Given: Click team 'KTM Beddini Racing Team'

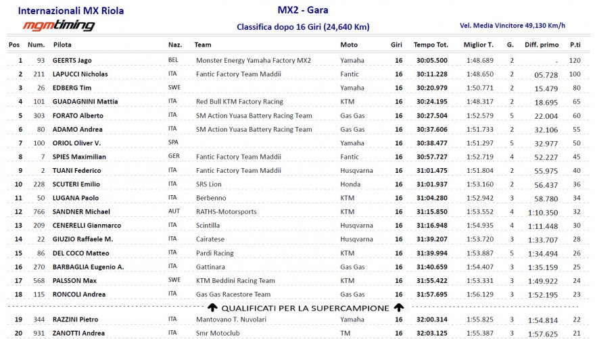Looking at the screenshot, I should click(235, 281).
